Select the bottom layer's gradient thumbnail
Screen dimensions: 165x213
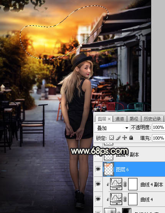pos(110,210)
